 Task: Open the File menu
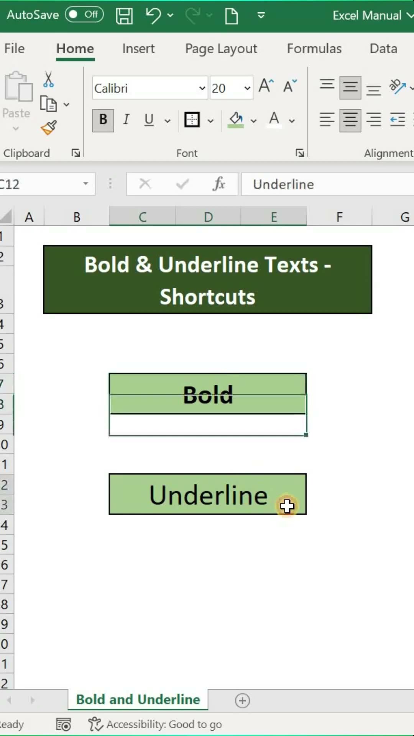[x=15, y=49]
